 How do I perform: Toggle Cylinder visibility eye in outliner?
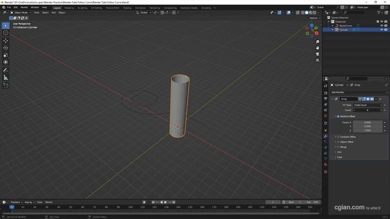click(381, 30)
